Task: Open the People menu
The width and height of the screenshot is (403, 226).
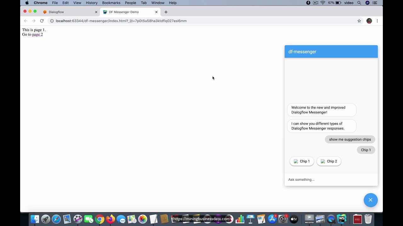Action: (x=130, y=3)
